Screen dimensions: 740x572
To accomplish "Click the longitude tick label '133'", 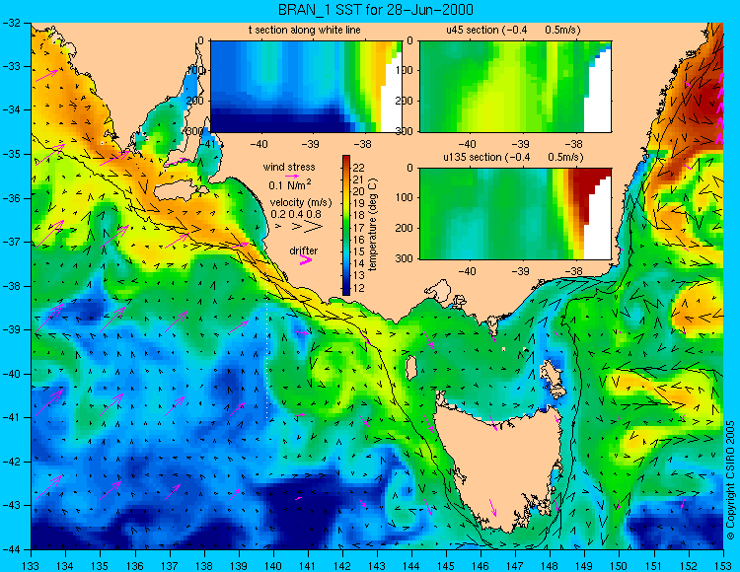I will tap(31, 566).
